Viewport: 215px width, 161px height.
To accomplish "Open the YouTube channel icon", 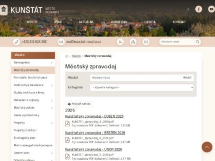I will click(x=212, y=9).
